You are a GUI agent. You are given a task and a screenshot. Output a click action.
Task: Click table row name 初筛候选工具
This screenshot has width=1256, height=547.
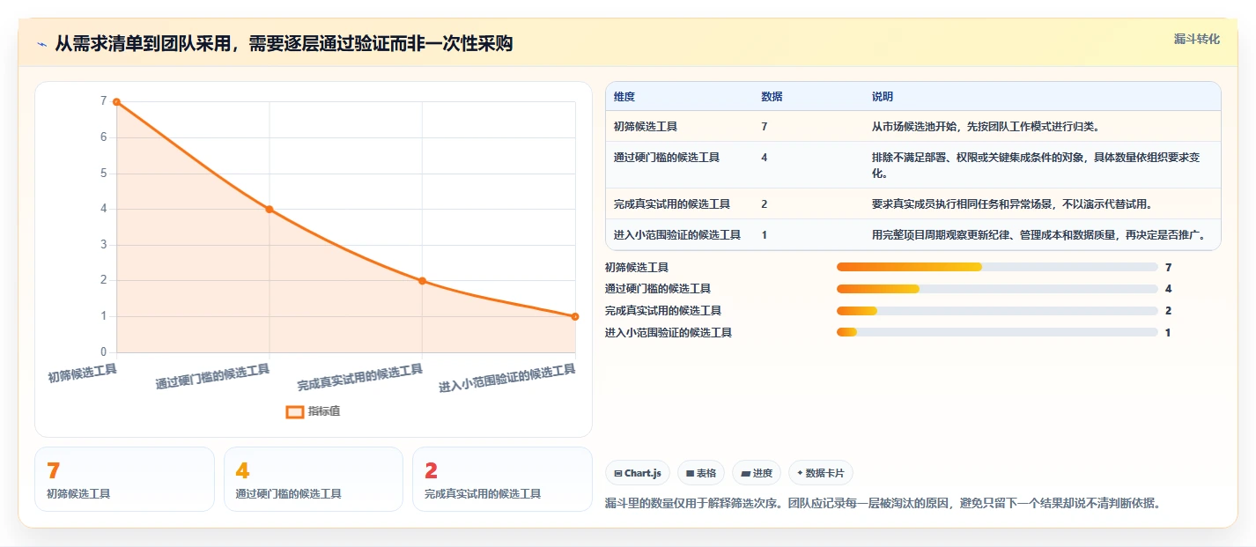tap(646, 127)
